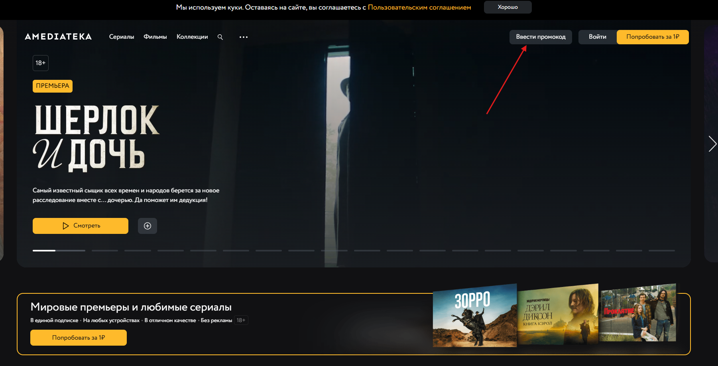
Task: Click header Попробовать за 1₽ button
Action: click(653, 37)
